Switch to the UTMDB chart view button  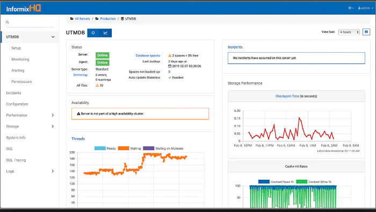pyautogui.click(x=105, y=33)
